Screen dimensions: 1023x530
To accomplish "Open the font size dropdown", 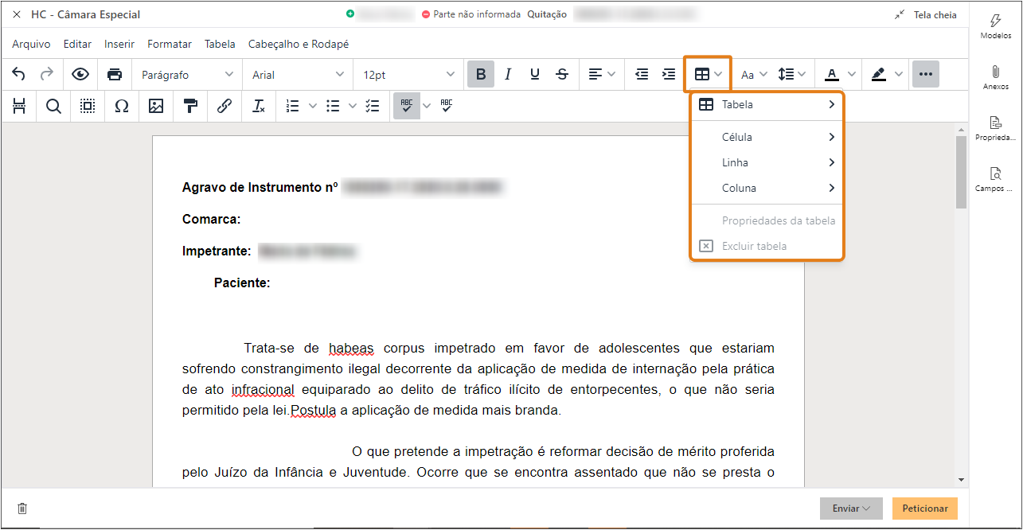I will click(408, 74).
